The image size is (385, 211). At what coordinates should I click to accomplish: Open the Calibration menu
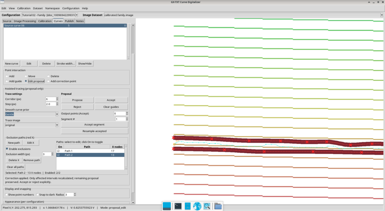pos(24,8)
